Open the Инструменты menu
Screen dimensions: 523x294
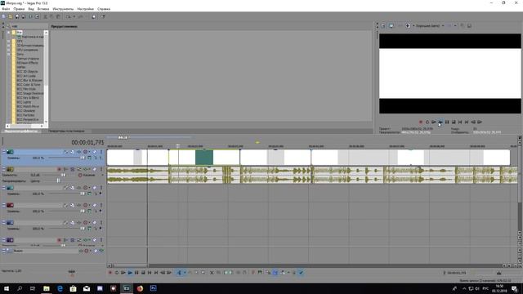pyautogui.click(x=63, y=9)
